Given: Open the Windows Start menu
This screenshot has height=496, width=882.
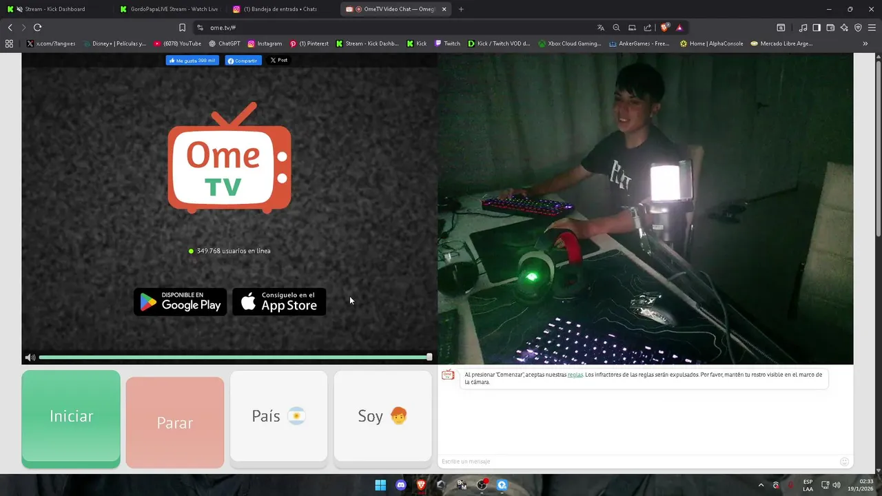Looking at the screenshot, I should tap(380, 485).
